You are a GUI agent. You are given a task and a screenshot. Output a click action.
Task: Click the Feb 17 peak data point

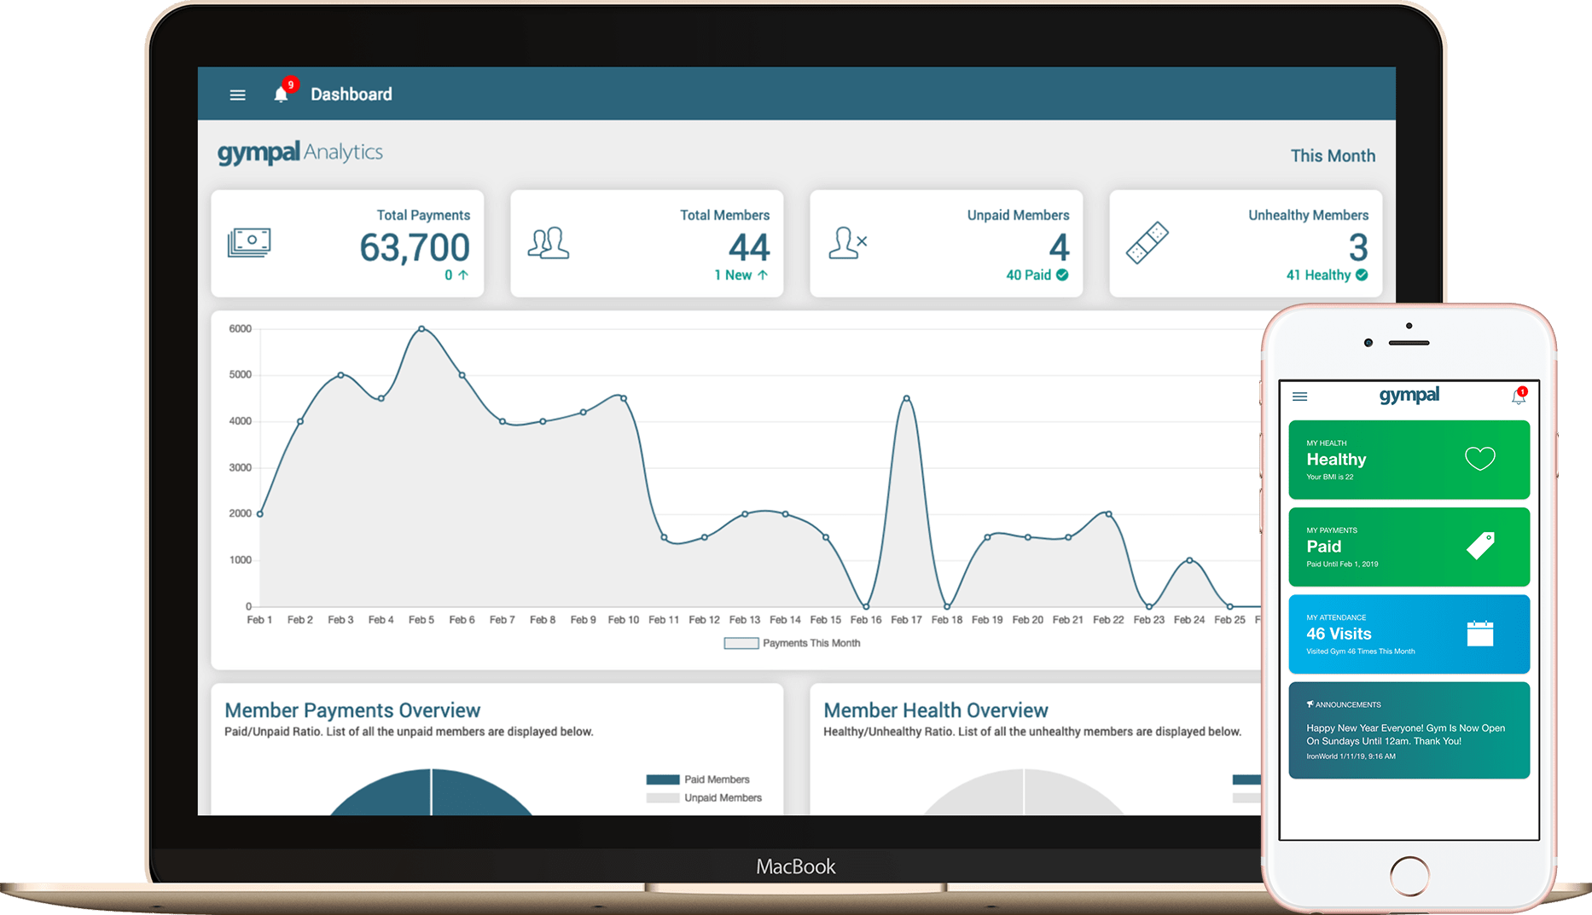(906, 398)
